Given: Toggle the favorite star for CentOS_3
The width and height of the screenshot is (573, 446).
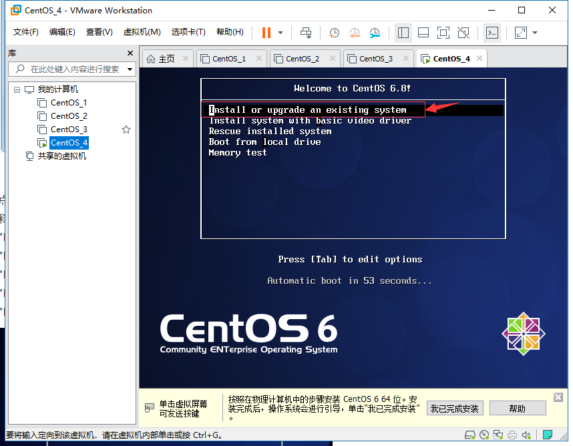Looking at the screenshot, I should (x=126, y=130).
